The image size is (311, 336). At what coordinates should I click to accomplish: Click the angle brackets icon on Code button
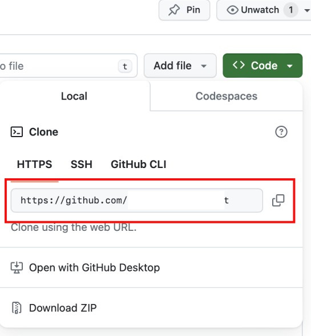[239, 65]
